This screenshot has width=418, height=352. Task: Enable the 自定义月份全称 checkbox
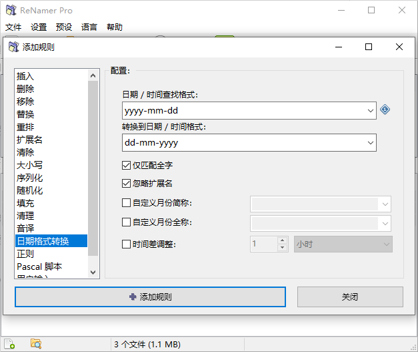[126, 222]
